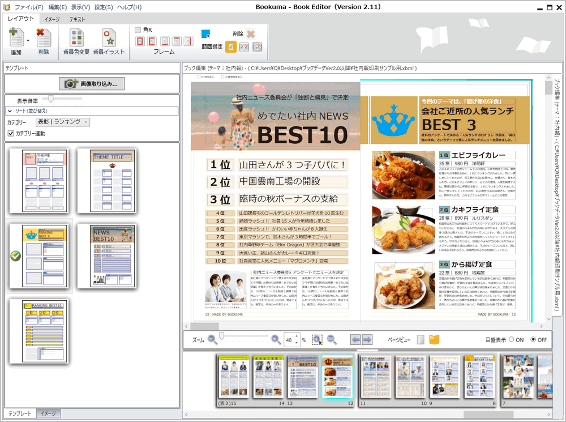Click the 表示倍率 slider handle

[51, 99]
